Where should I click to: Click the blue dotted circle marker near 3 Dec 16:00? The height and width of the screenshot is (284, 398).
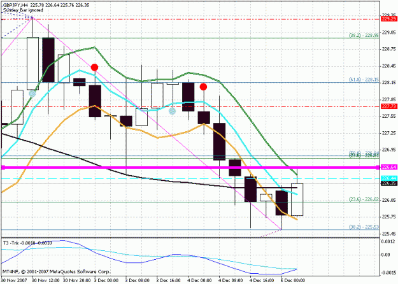[x=173, y=111]
